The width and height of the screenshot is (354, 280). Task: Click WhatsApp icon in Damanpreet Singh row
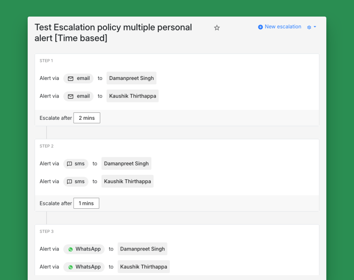[71, 249]
